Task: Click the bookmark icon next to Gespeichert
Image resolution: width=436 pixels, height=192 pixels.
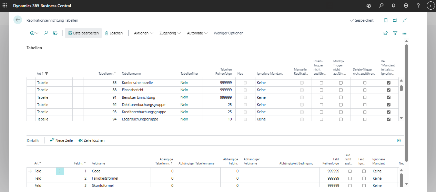Action: [x=386, y=20]
